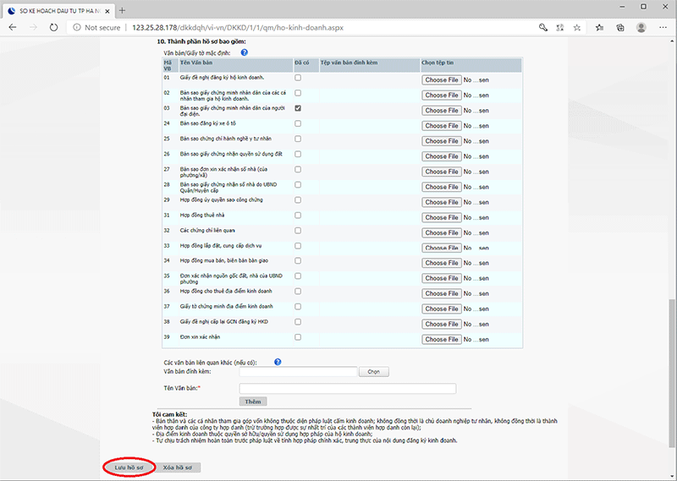Check Đã có for row 36 Hợp đồng cho thuê địa điểm
Screen dimensions: 677x481
(x=298, y=291)
